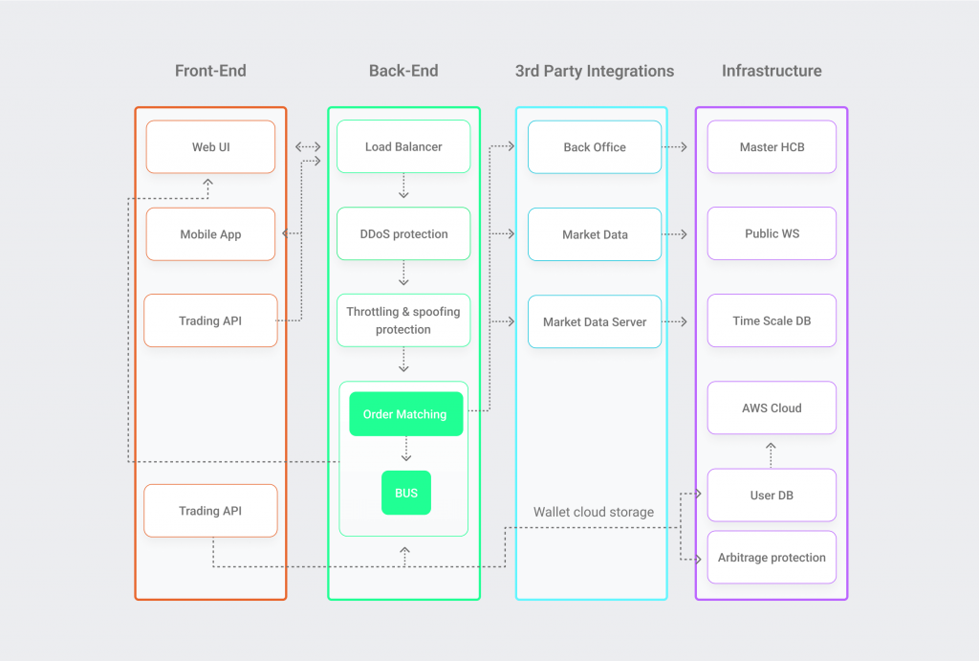Open the User DB component
This screenshot has height=661, width=979.
772,495
